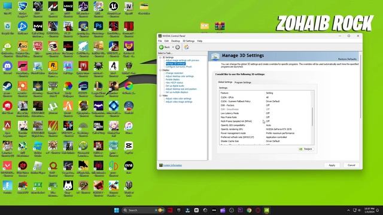
Task: Click the Forward arrow toolbar button
Action: (178, 47)
